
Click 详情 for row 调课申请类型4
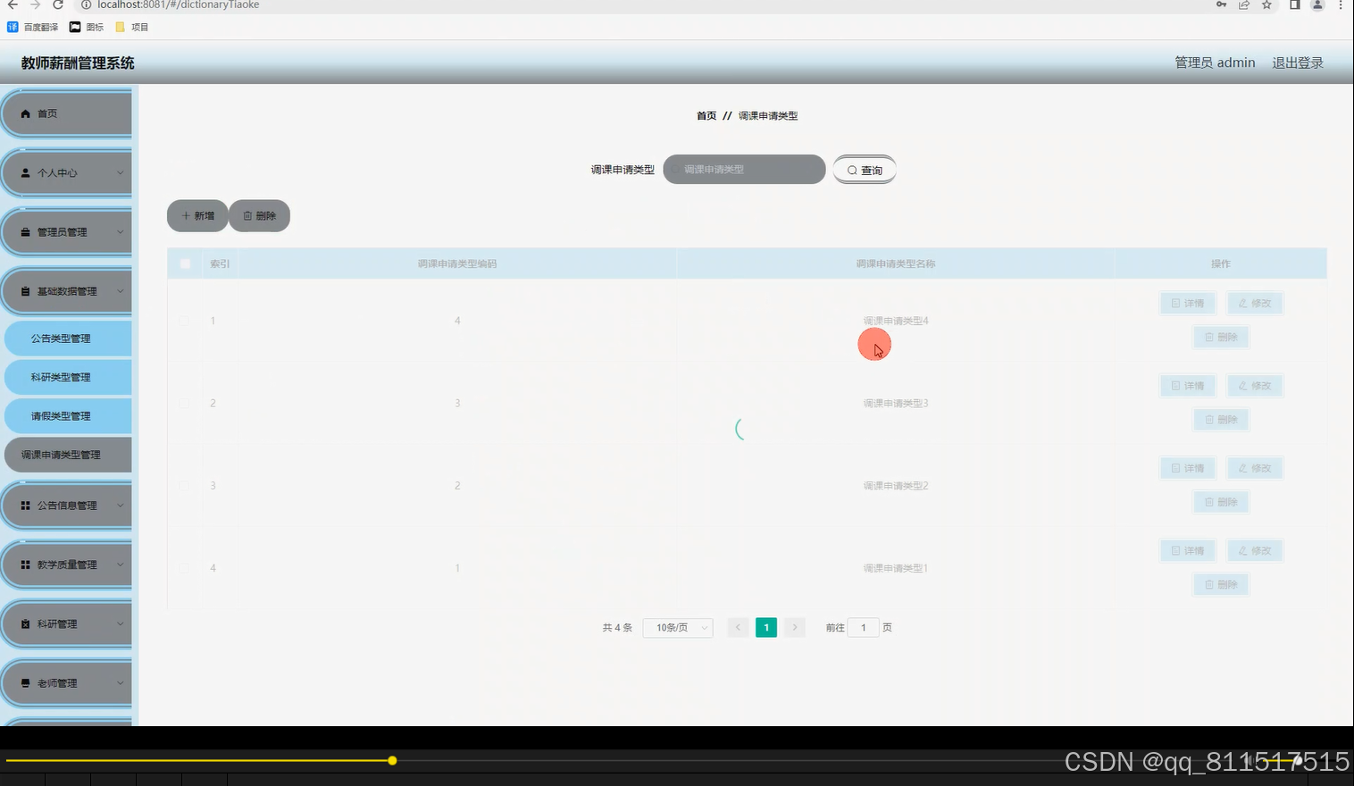click(x=1188, y=304)
